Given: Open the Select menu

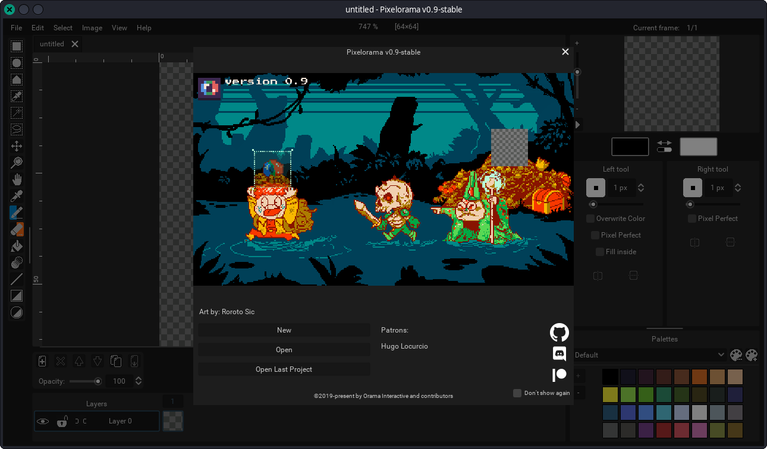Looking at the screenshot, I should tap(63, 28).
